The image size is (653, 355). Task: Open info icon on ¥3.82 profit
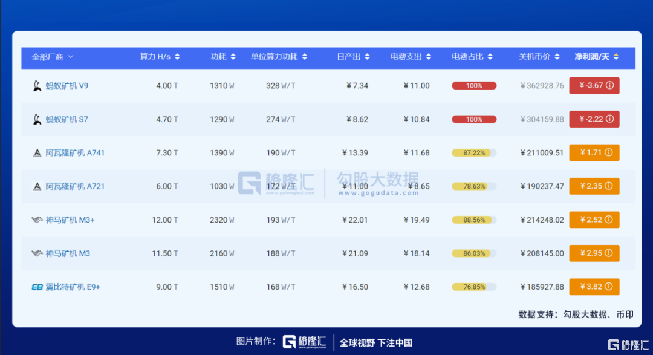tap(609, 287)
